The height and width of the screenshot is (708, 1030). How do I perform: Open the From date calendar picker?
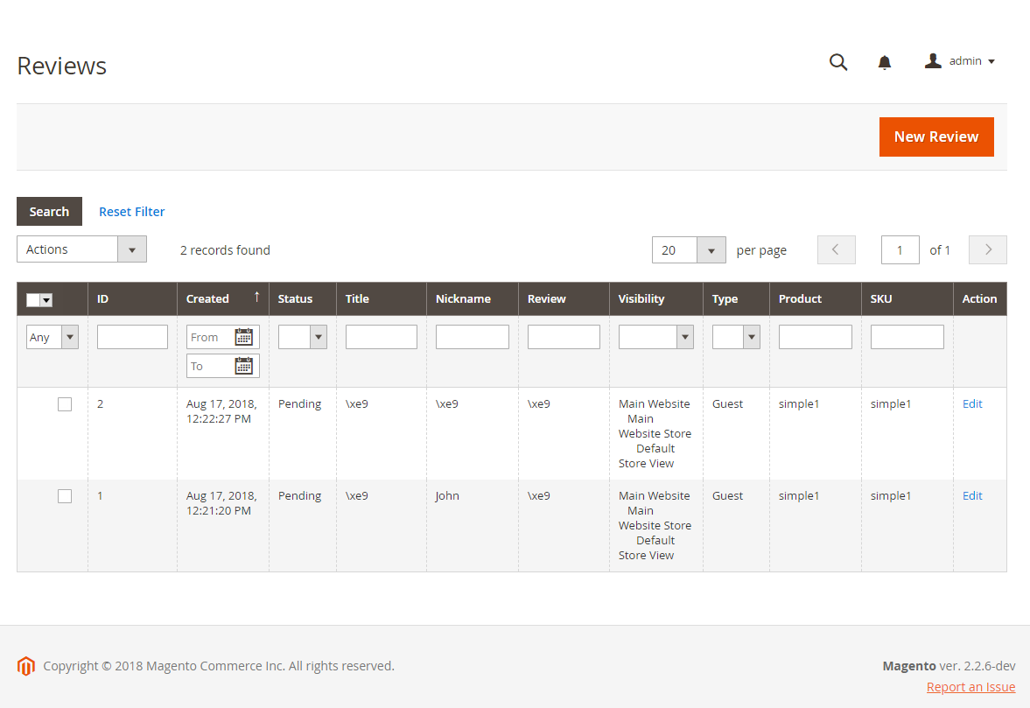click(x=242, y=336)
